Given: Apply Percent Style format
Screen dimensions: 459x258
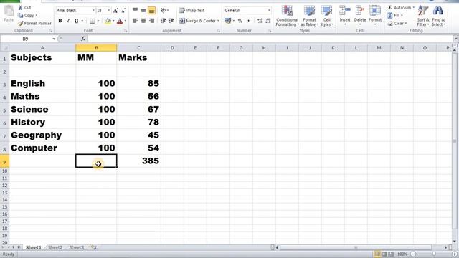Looking at the screenshot, I should 240,21.
